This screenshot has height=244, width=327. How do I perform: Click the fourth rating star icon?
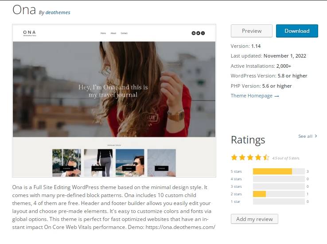258,157
